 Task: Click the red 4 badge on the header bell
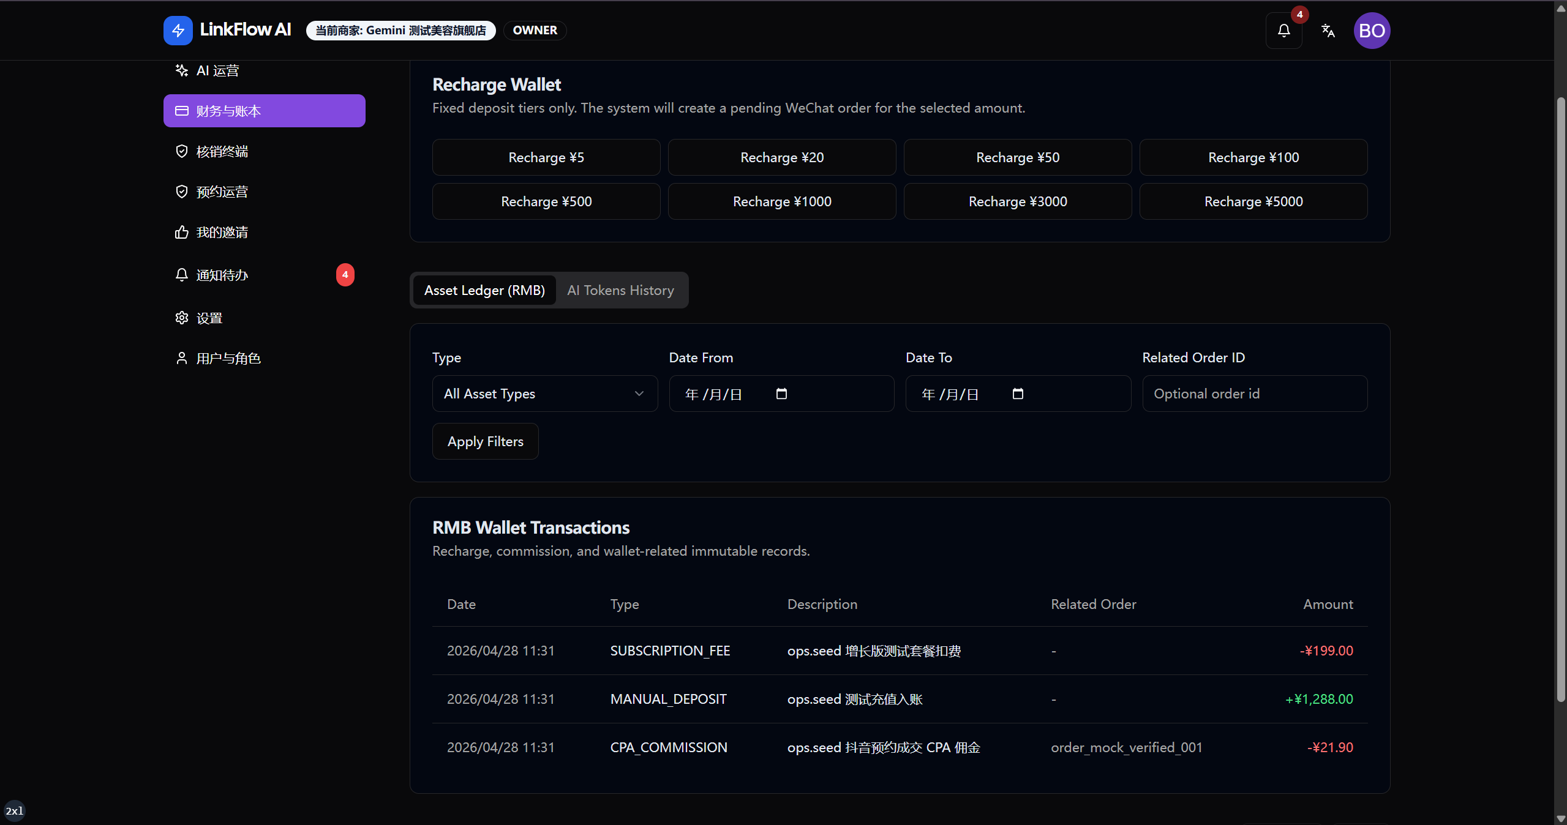pos(1299,15)
